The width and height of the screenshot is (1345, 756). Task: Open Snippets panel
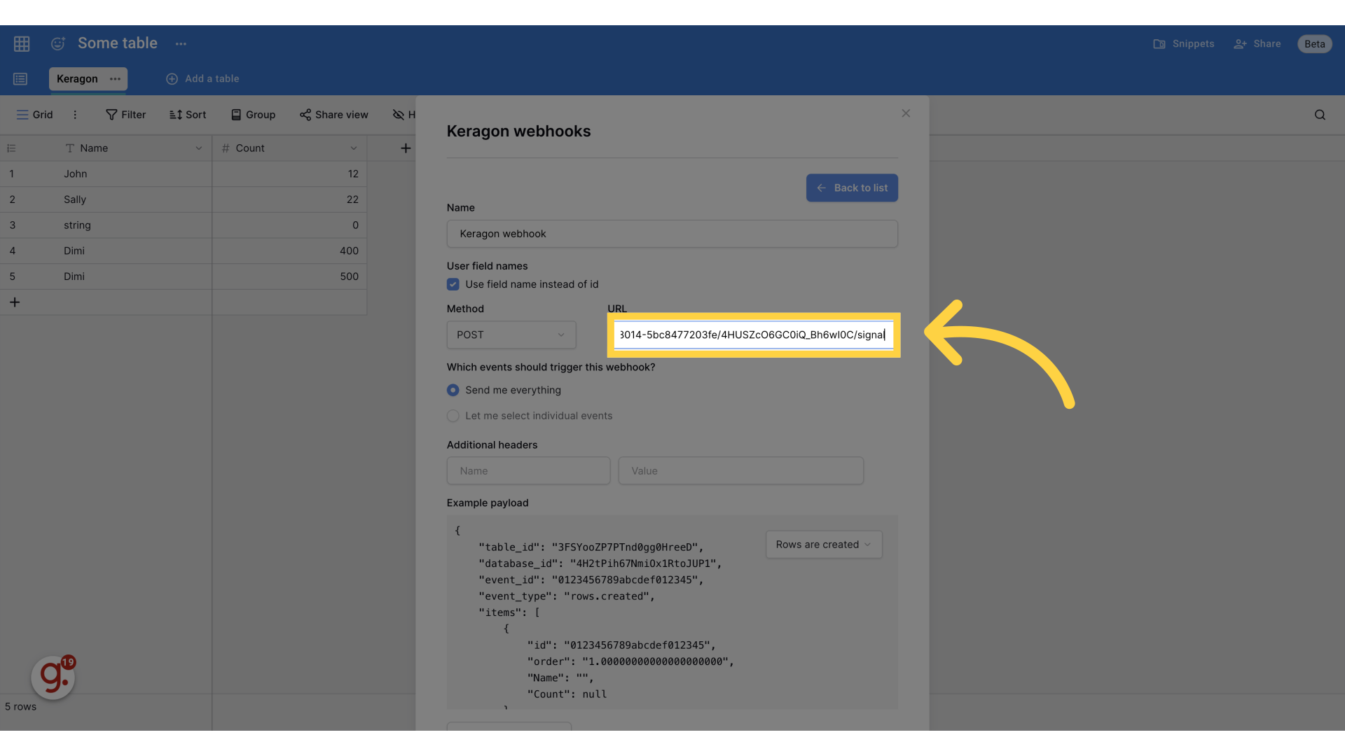(1184, 43)
